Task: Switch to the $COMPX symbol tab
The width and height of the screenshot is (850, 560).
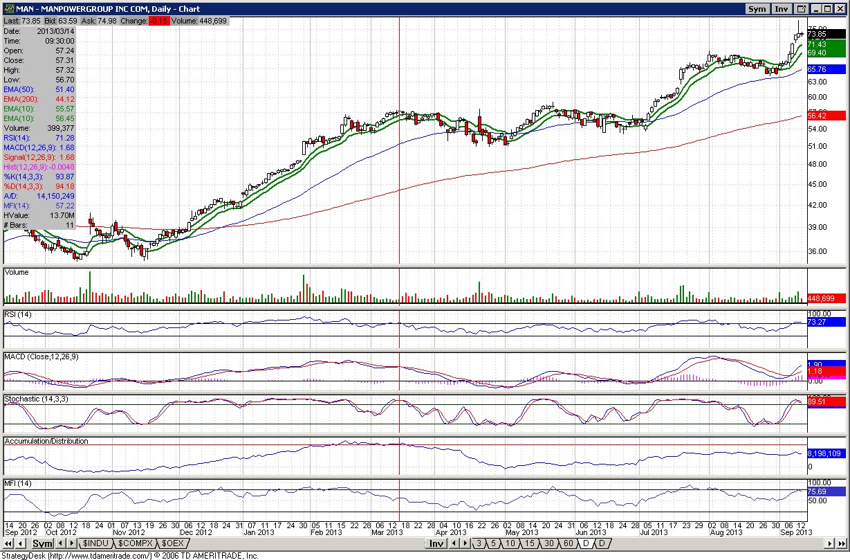Action: 135,543
